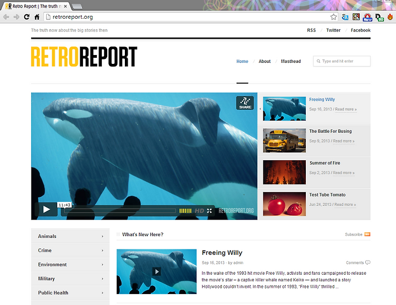Play the Freeing Willy video
The height and width of the screenshot is (305, 396).
click(46, 209)
